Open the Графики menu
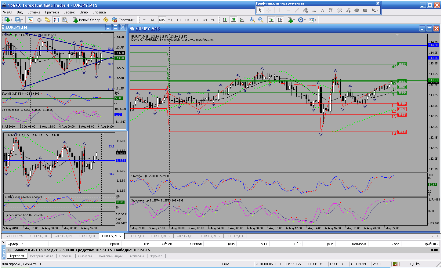The width and height of the screenshot is (442, 268). click(52, 12)
